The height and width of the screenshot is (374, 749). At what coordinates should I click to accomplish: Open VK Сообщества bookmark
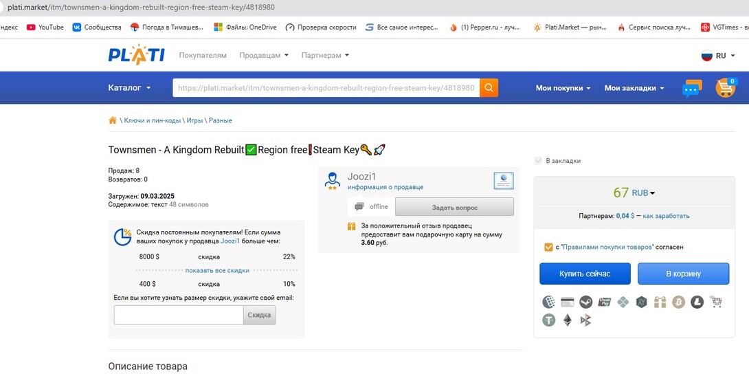(97, 27)
